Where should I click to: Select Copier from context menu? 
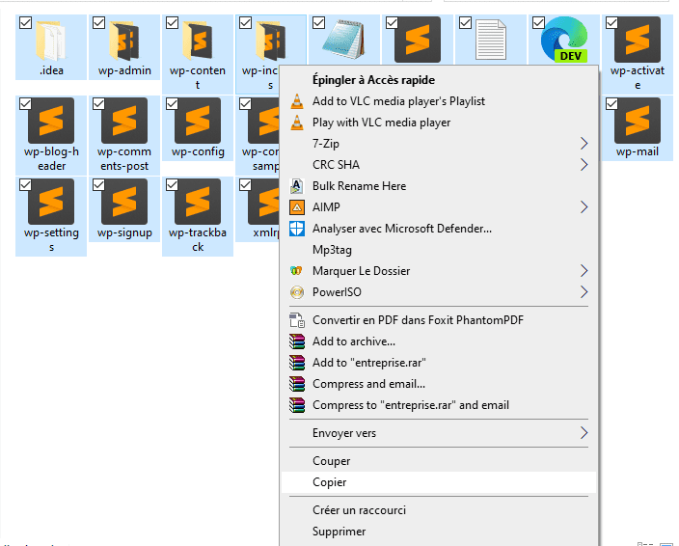pyautogui.click(x=439, y=482)
